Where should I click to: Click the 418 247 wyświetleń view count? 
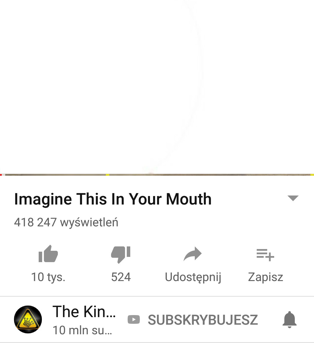click(66, 222)
